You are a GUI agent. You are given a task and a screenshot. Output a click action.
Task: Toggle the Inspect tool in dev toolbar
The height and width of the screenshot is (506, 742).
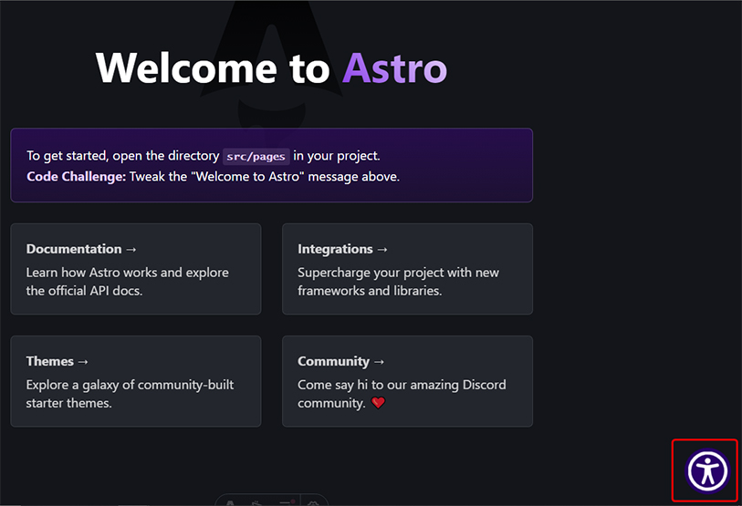258,502
